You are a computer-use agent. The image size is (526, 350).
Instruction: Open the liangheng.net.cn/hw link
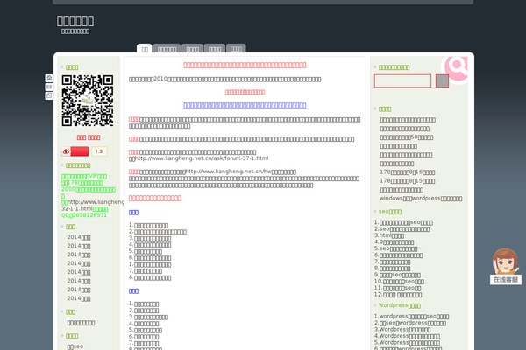[x=229, y=171]
